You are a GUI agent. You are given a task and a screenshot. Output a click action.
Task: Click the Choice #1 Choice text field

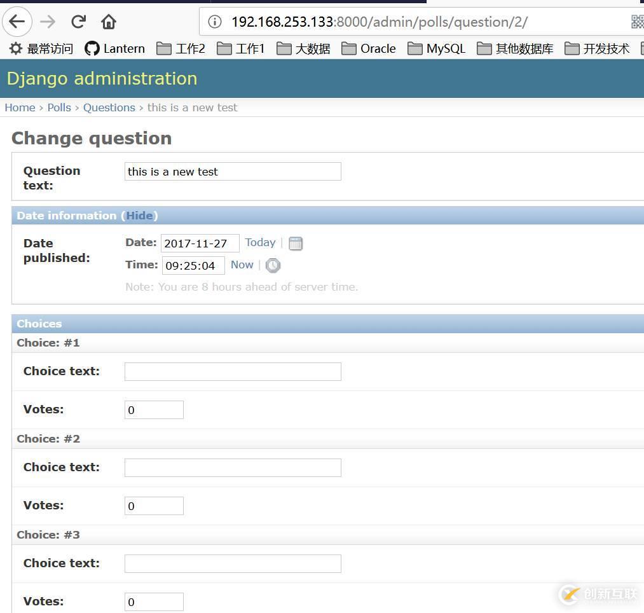click(x=233, y=371)
